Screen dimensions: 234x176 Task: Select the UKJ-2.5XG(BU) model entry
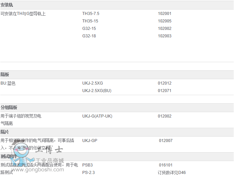[x=97, y=91]
